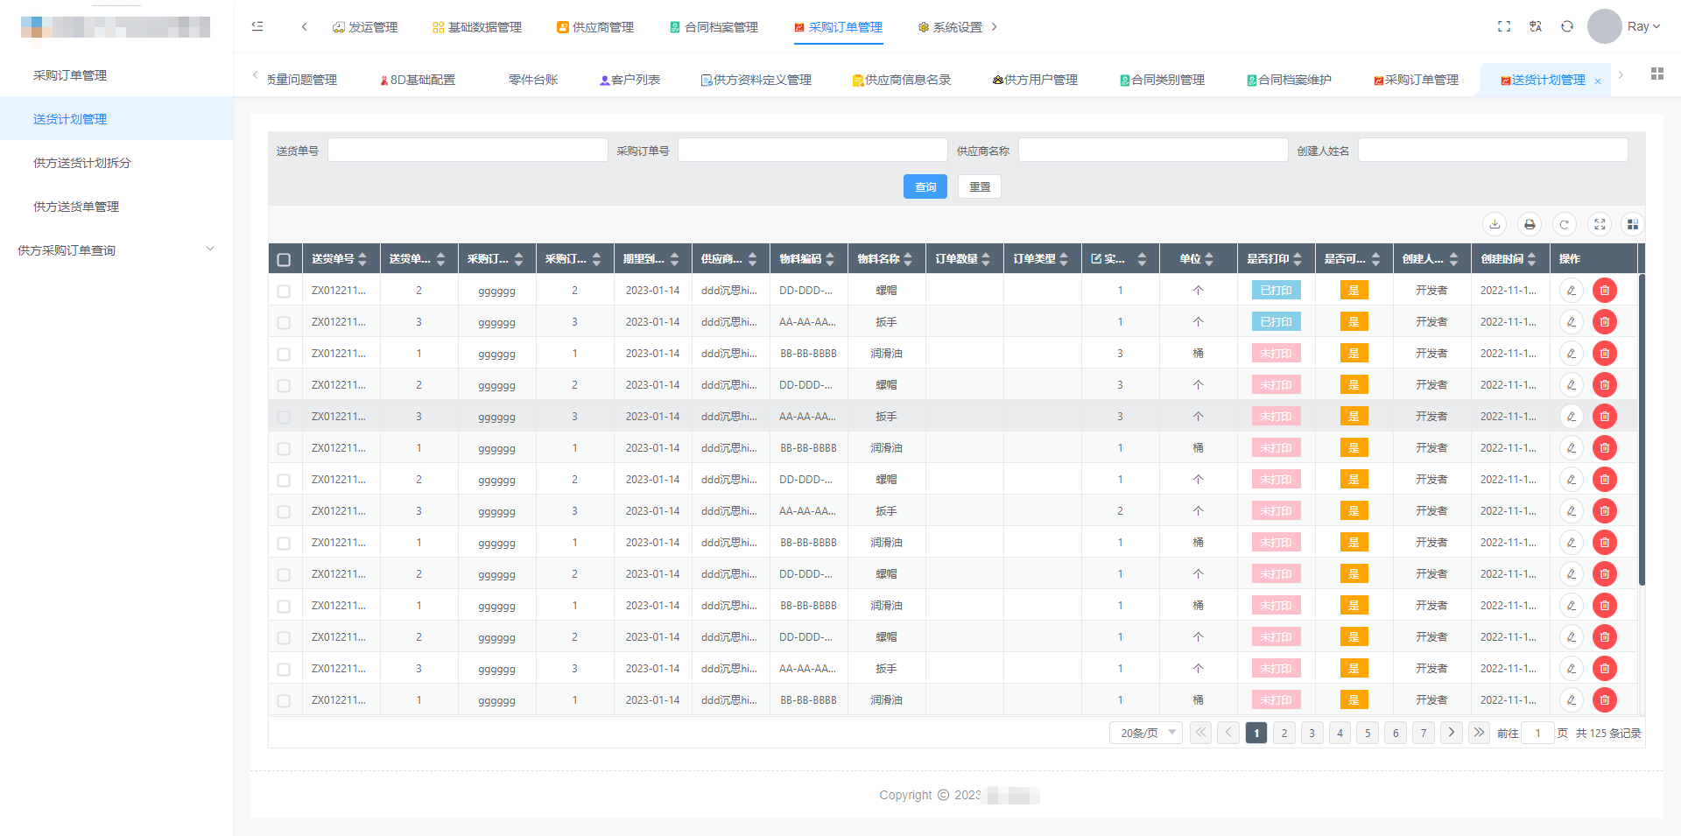This screenshot has width=1681, height=836.
Task: Click the blue 查询 search button
Action: click(x=925, y=186)
